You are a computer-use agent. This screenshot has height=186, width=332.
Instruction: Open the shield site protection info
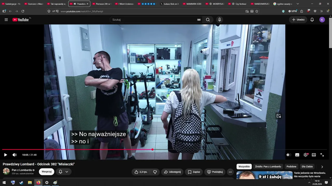(49, 11)
